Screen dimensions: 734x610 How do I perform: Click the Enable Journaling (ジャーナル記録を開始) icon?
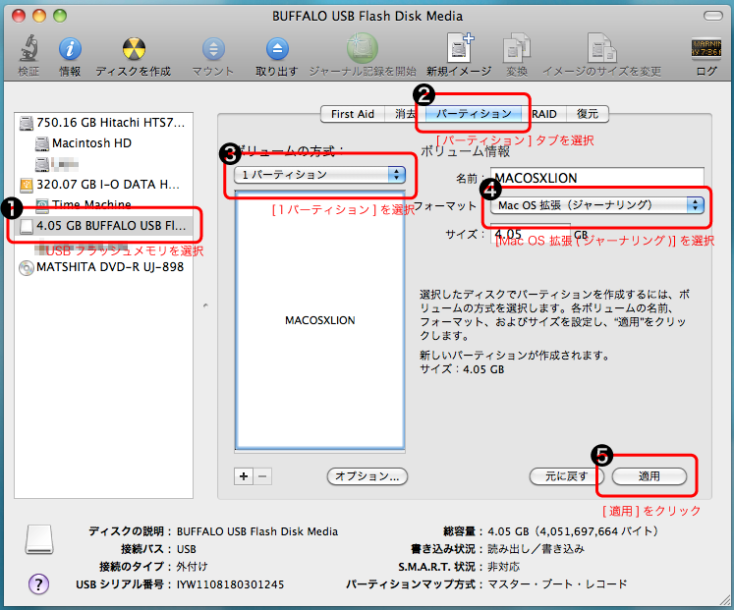pos(363,48)
